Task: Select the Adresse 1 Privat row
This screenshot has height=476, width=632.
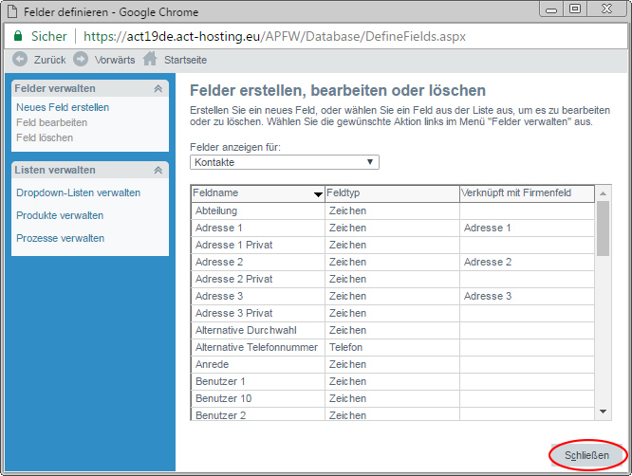Action: click(x=392, y=245)
